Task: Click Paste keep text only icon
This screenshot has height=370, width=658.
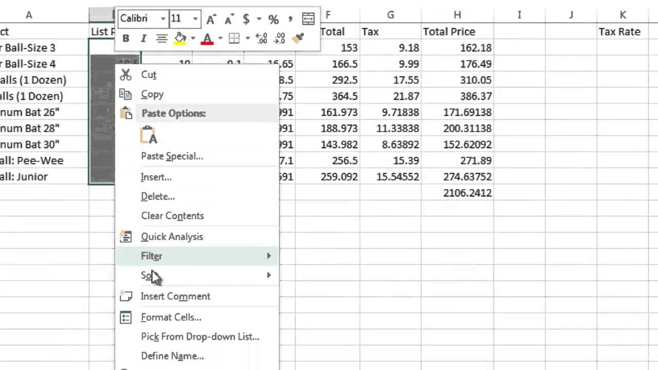Action: 149,135
